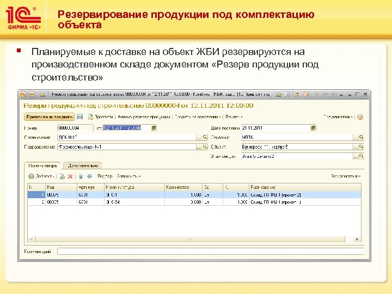The width and height of the screenshot is (392, 294).
Task: Click quantity cell 3,000 in row 2
Action: (183, 202)
